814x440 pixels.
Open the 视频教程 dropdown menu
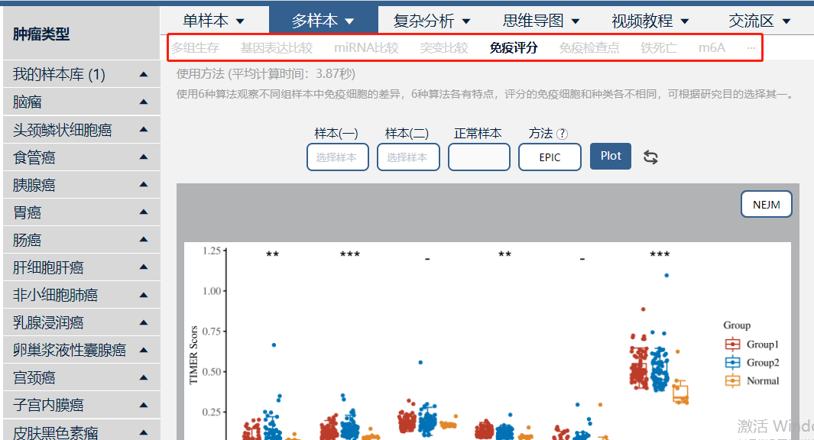(x=650, y=21)
